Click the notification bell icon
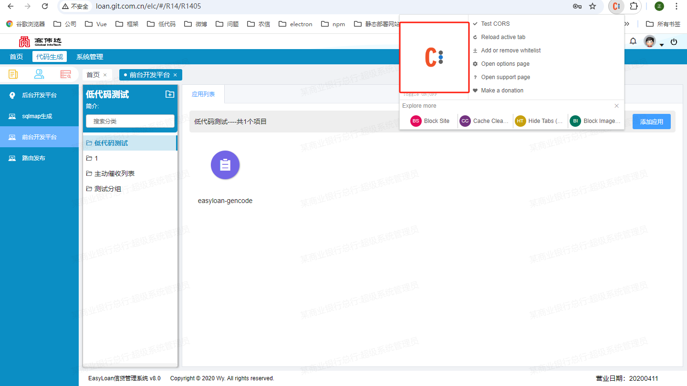This screenshot has height=386, width=687. 633,41
